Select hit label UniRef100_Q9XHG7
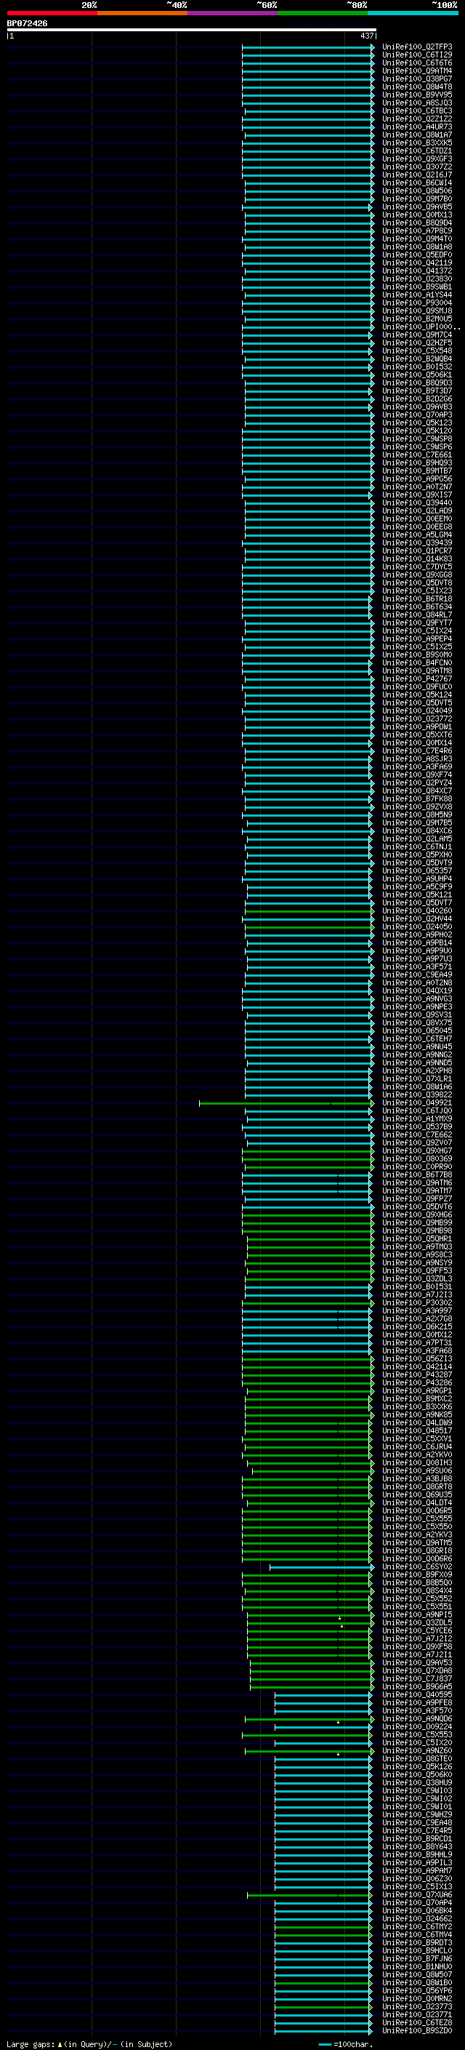The height and width of the screenshot is (2050, 465). pos(416,1150)
